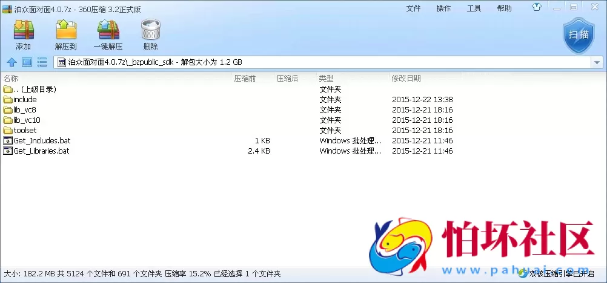Go up one level with blue arrow
The width and height of the screenshot is (607, 283).
12,62
